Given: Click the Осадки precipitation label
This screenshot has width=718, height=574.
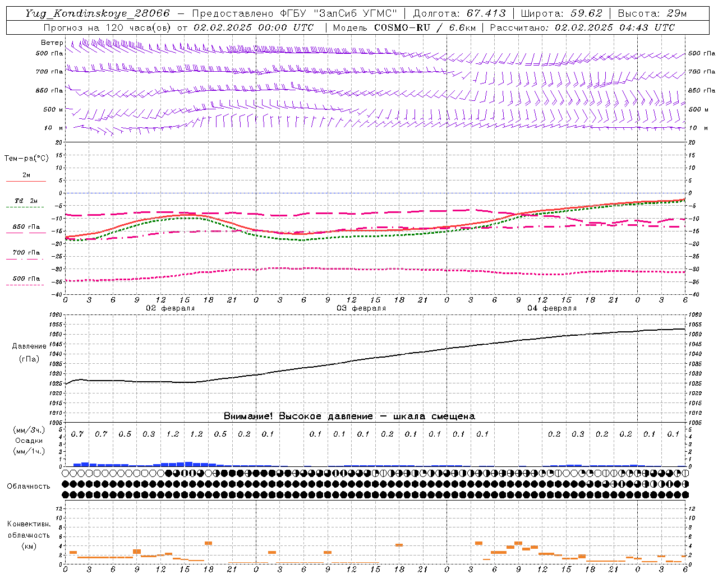Looking at the screenshot, I should [29, 441].
